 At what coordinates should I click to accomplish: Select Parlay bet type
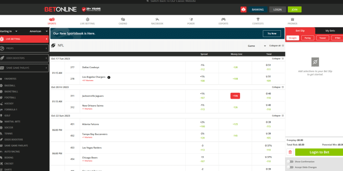click(x=308, y=38)
